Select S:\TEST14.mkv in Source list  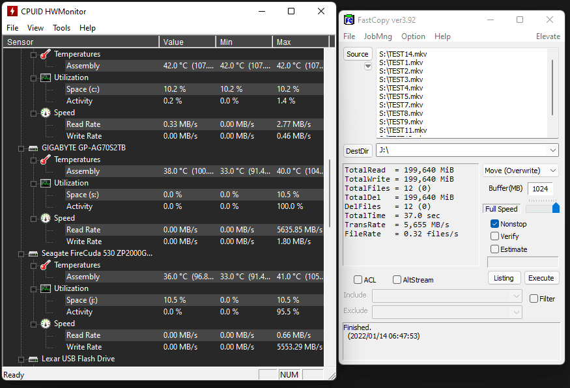tap(403, 54)
